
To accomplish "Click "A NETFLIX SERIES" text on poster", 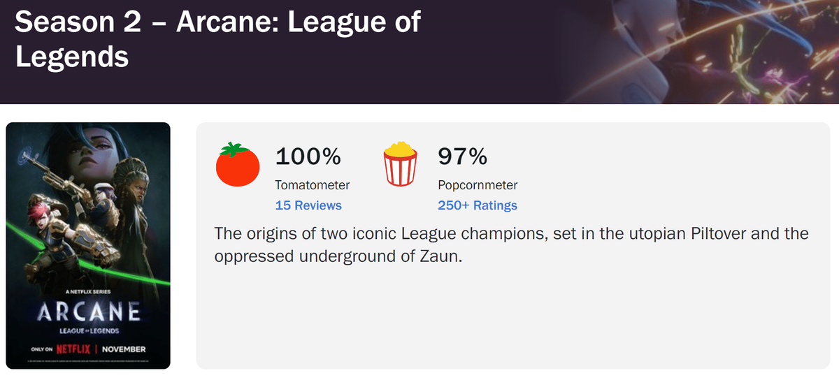I will tap(88, 291).
